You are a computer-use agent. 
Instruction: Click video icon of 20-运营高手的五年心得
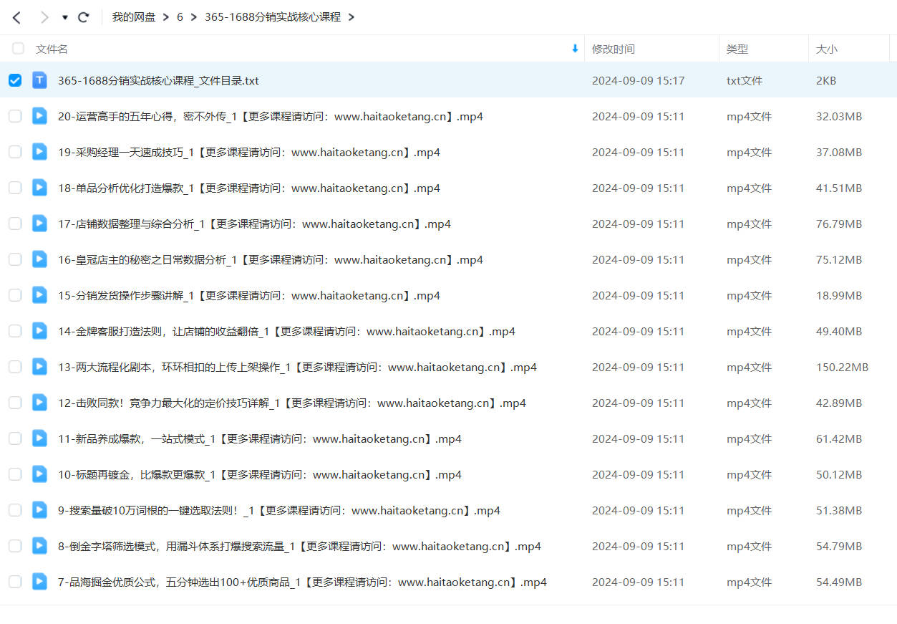point(39,116)
